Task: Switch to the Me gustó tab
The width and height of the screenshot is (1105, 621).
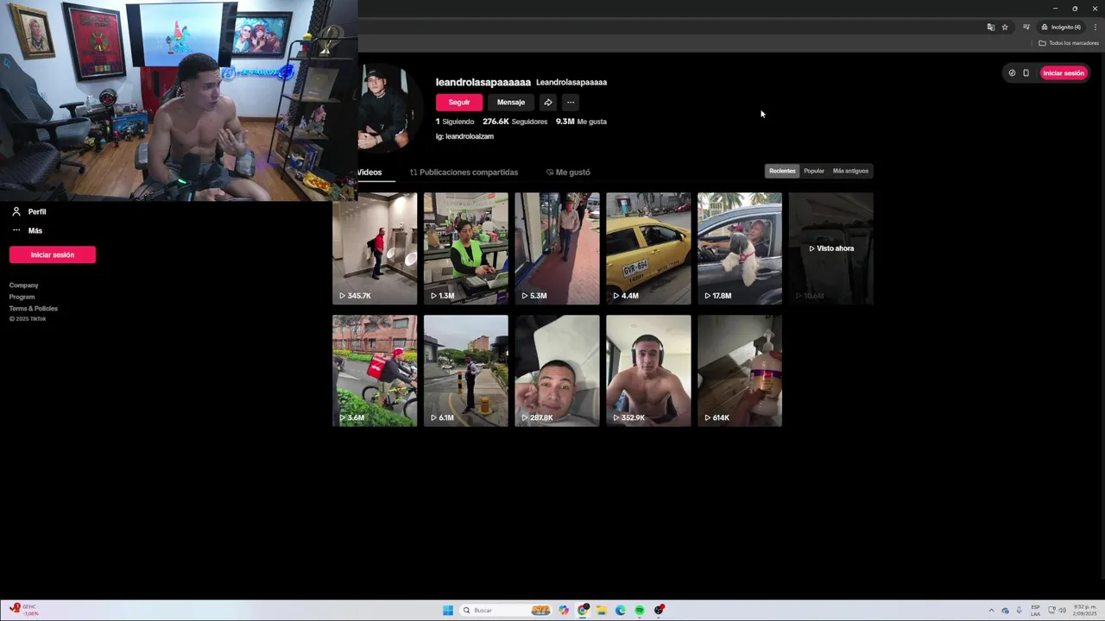Action: pos(568,172)
